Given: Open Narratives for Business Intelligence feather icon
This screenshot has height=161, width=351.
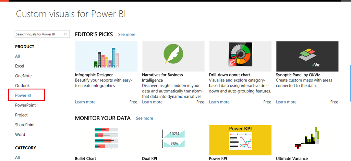Looking at the screenshot, I should 173,57.
